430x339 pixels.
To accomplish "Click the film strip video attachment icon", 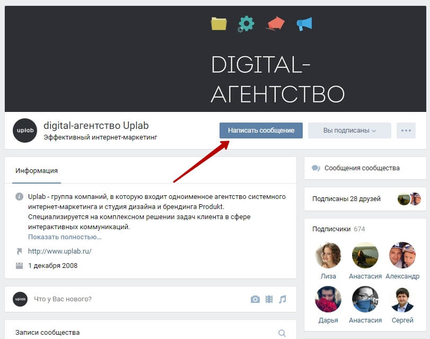I will click(x=269, y=299).
